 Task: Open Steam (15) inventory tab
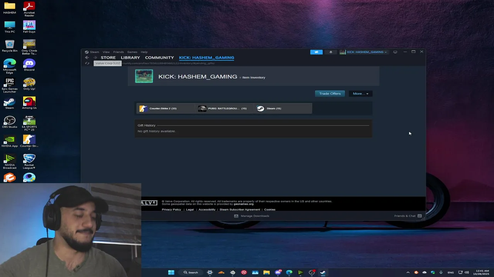(283, 108)
